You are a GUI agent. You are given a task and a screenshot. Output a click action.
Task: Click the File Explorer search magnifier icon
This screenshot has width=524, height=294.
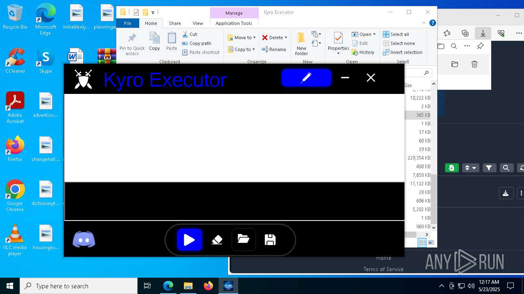click(x=426, y=73)
